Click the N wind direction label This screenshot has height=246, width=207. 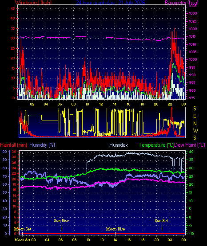(195, 124)
